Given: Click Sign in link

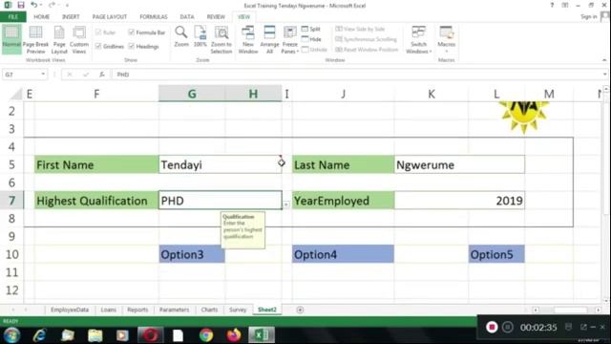Looking at the screenshot, I should click(588, 16).
